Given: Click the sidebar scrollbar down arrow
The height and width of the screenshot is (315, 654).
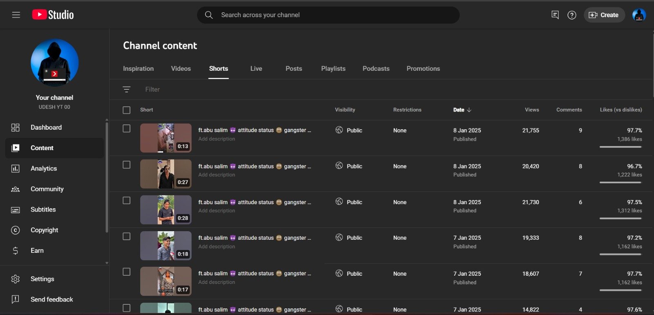Looking at the screenshot, I should (107, 263).
